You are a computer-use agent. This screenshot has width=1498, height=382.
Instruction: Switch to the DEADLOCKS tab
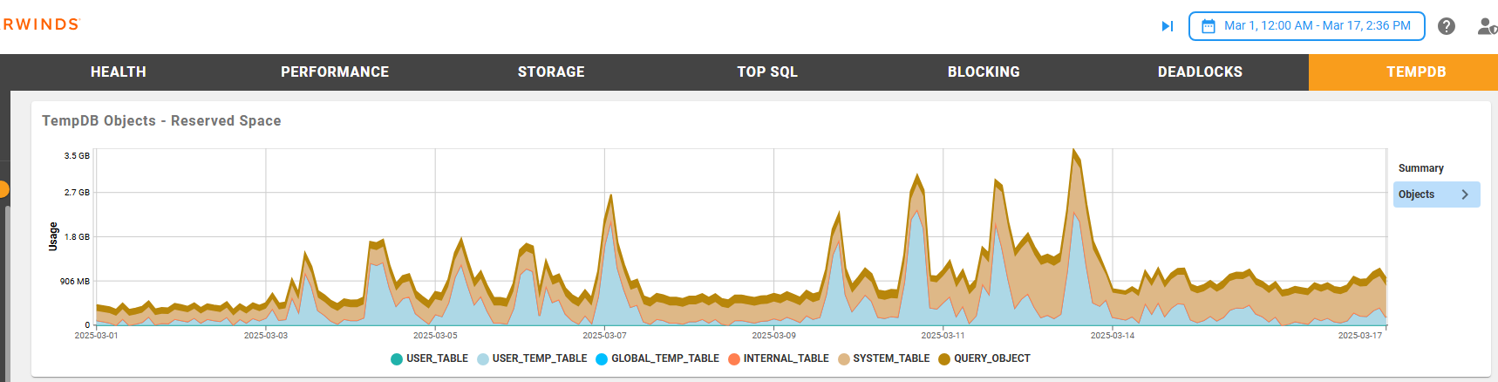[x=1200, y=72]
